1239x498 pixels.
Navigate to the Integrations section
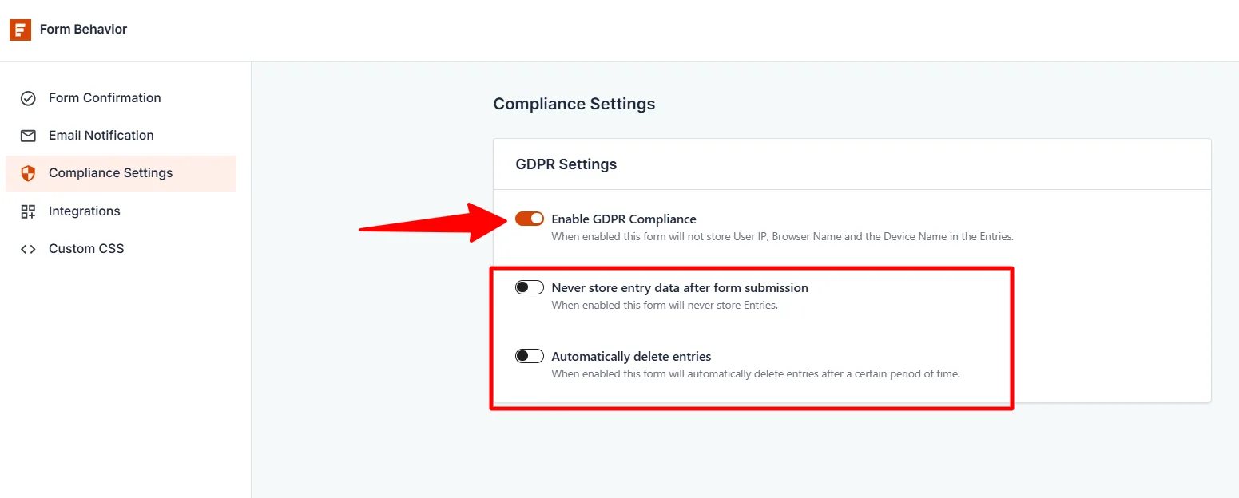[85, 211]
